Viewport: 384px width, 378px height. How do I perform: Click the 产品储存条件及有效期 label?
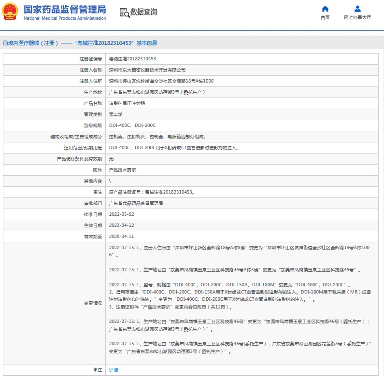tap(79, 159)
